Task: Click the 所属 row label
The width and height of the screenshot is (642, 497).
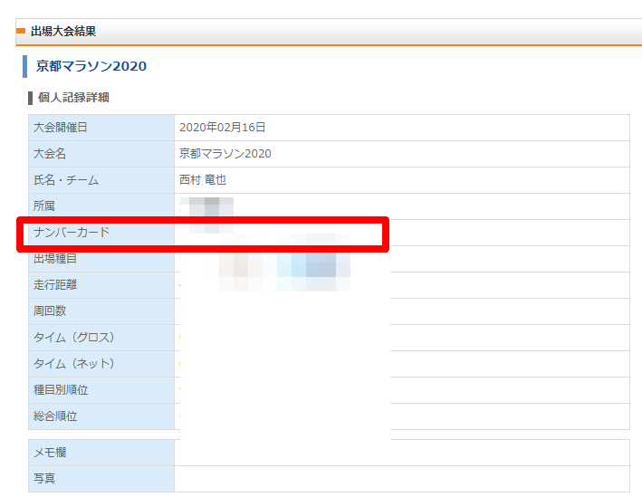Action: 44,206
